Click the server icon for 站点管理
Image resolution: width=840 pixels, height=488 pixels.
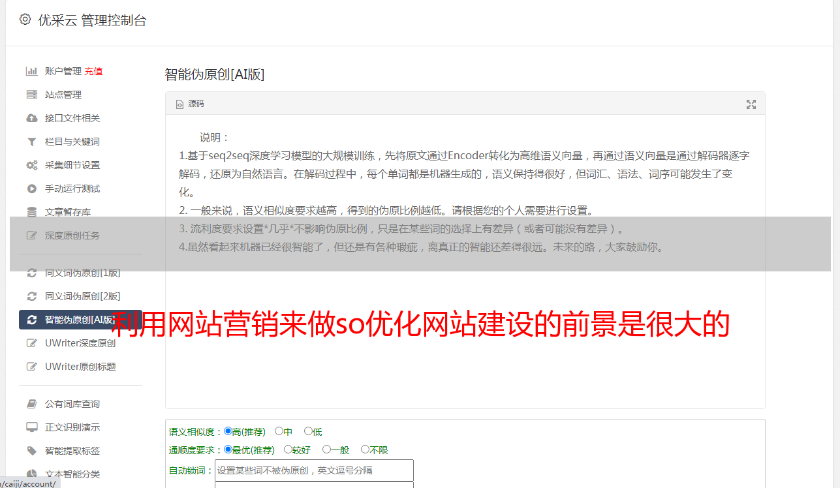tap(31, 95)
